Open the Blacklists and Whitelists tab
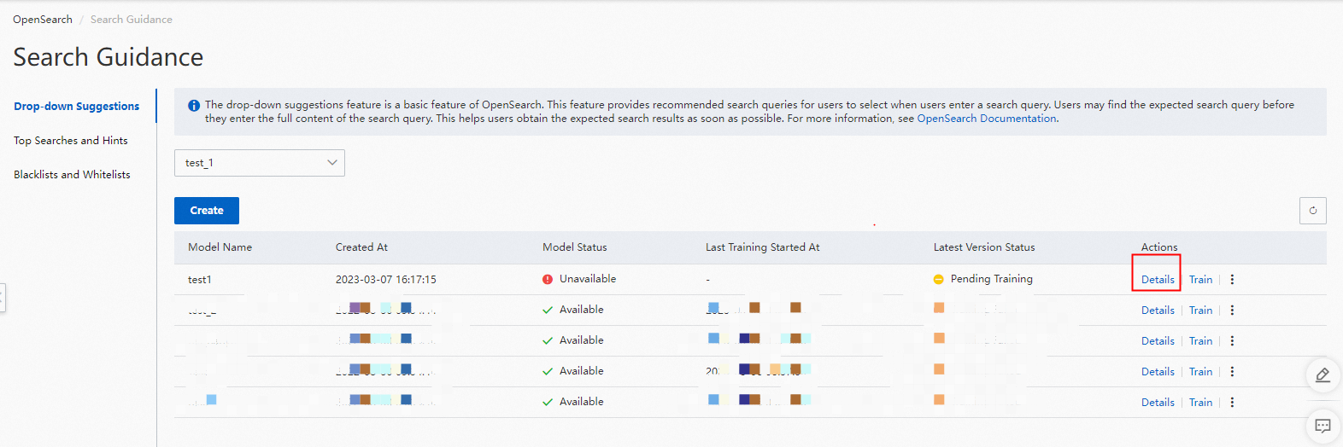Screen dimensions: 1343x447 pyautogui.click(x=72, y=175)
